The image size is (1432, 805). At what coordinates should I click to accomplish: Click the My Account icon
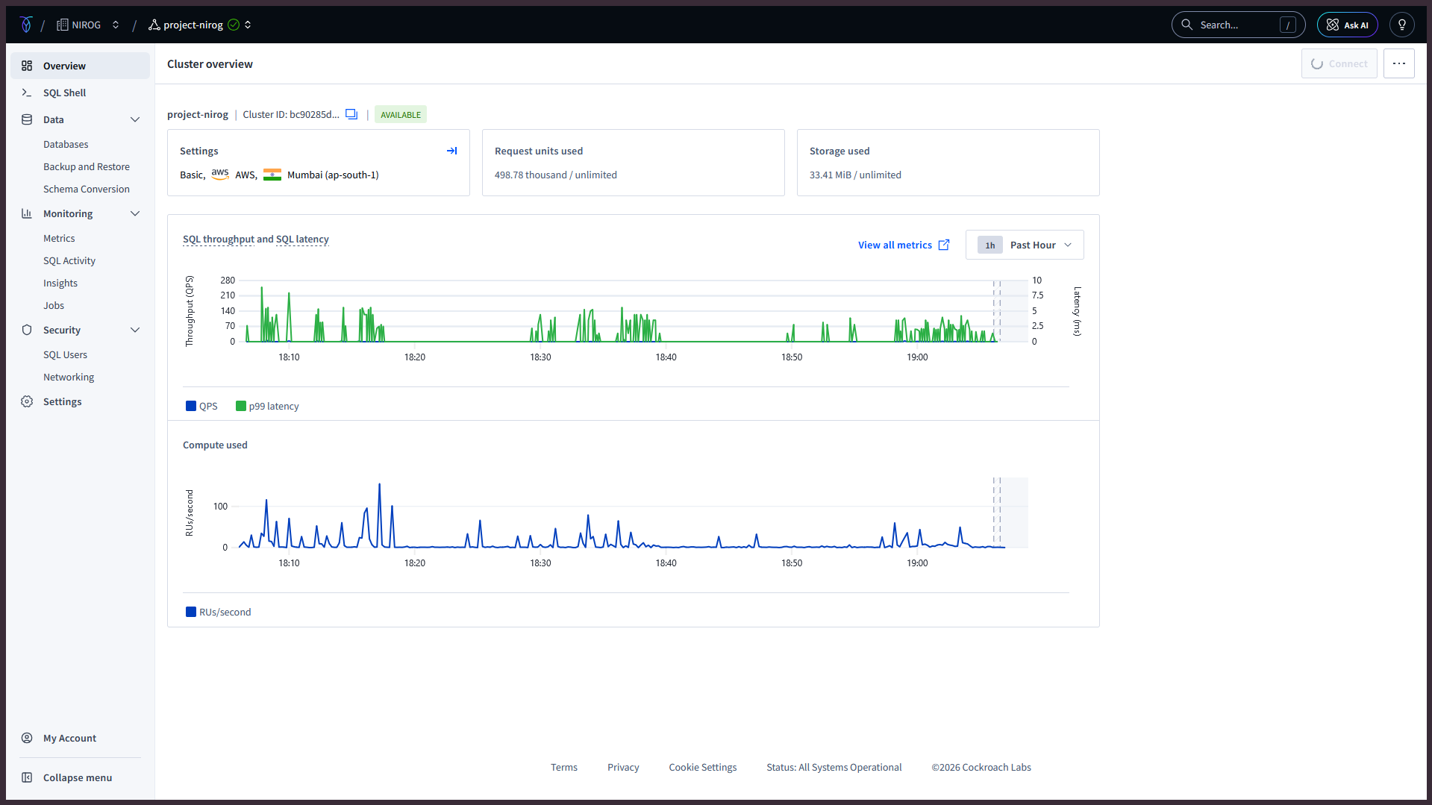coord(27,738)
